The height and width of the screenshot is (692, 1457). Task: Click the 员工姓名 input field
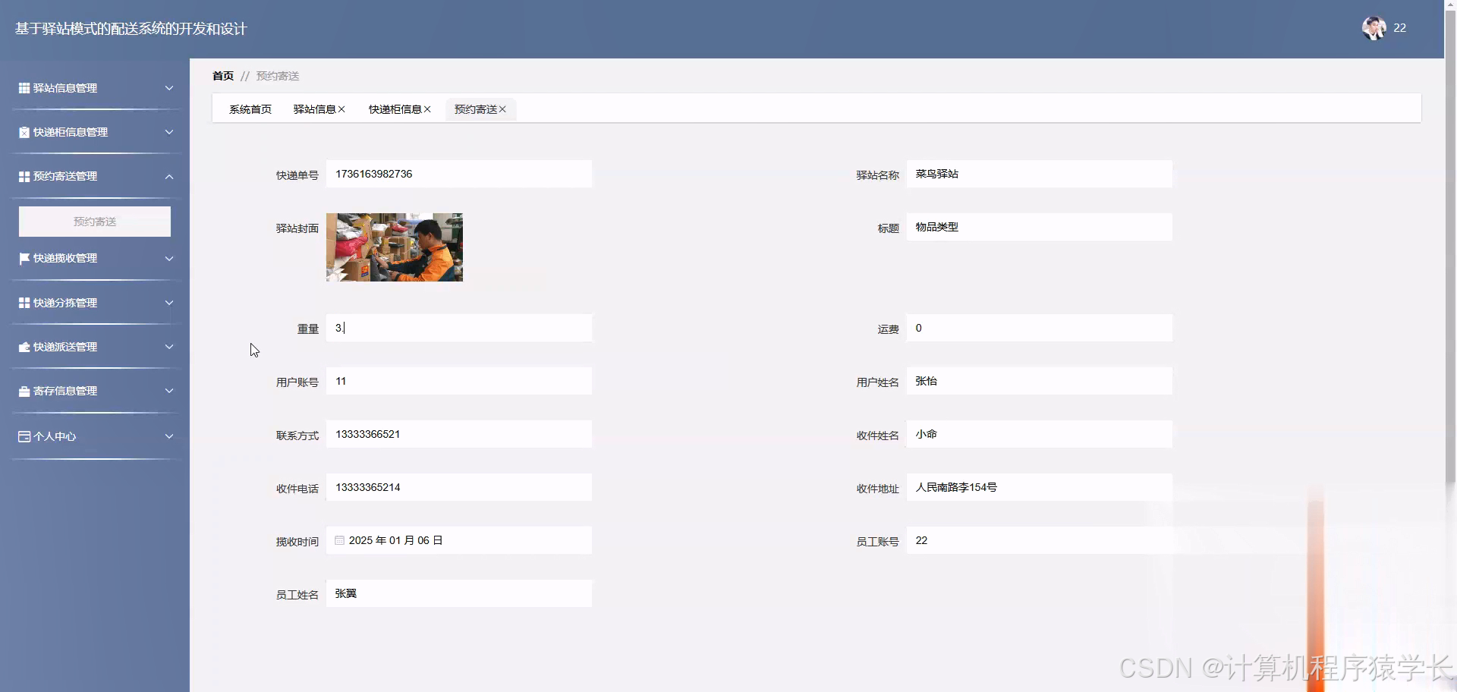click(x=459, y=593)
